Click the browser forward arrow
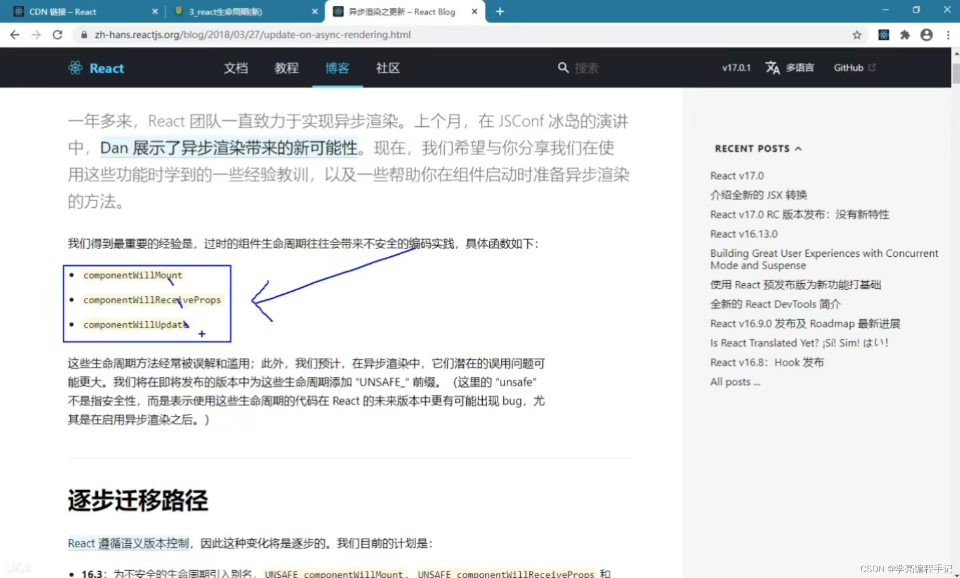The height and width of the screenshot is (578, 960). coord(36,35)
